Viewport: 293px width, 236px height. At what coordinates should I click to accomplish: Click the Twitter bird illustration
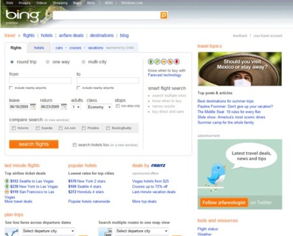coord(217,175)
